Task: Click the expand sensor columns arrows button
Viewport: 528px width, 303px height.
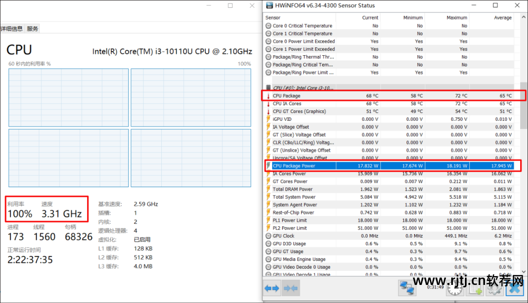Action: coord(272,288)
